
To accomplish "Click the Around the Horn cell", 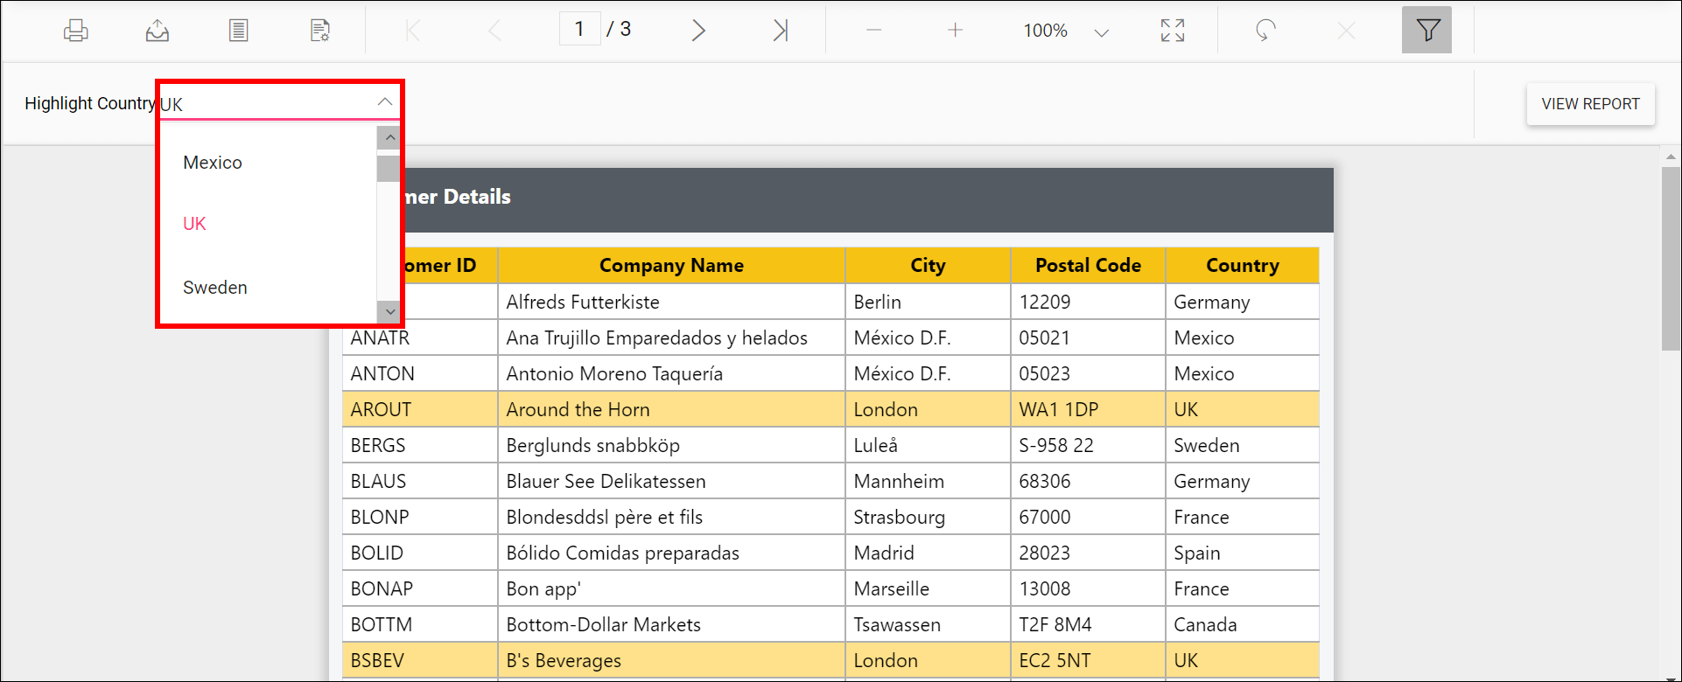I will click(x=671, y=409).
